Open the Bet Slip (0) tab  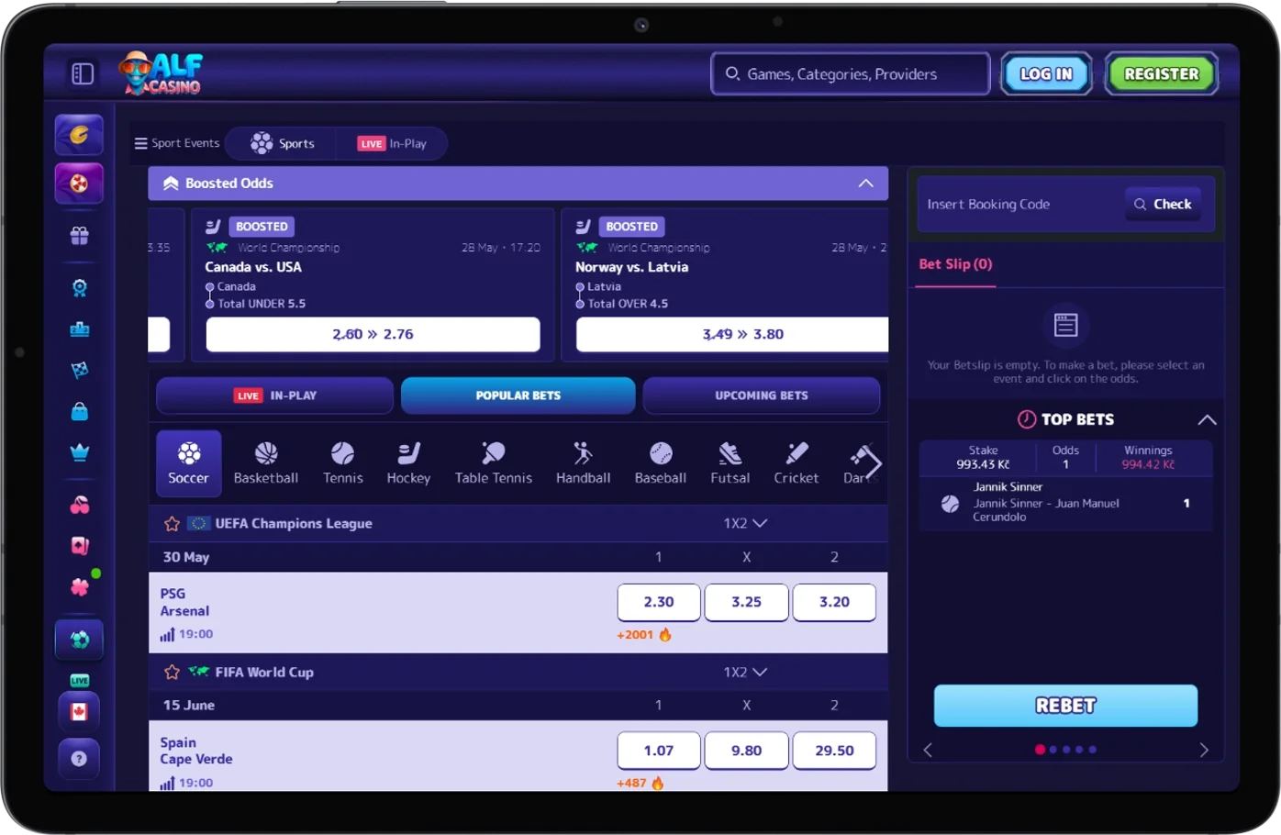point(955,264)
